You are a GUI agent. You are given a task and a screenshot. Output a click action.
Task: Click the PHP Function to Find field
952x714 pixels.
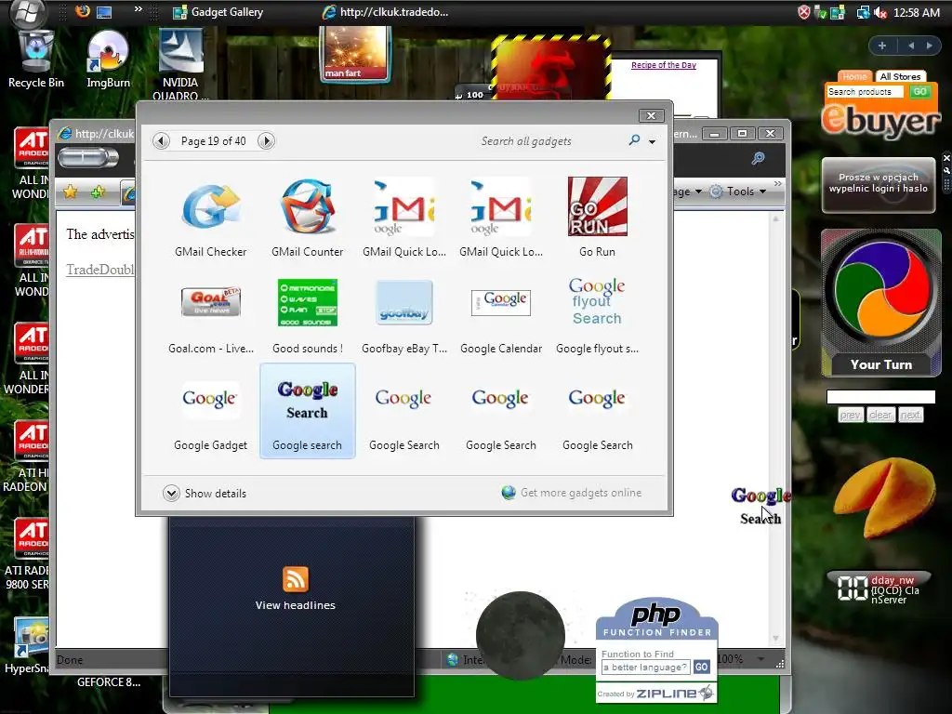click(x=646, y=668)
